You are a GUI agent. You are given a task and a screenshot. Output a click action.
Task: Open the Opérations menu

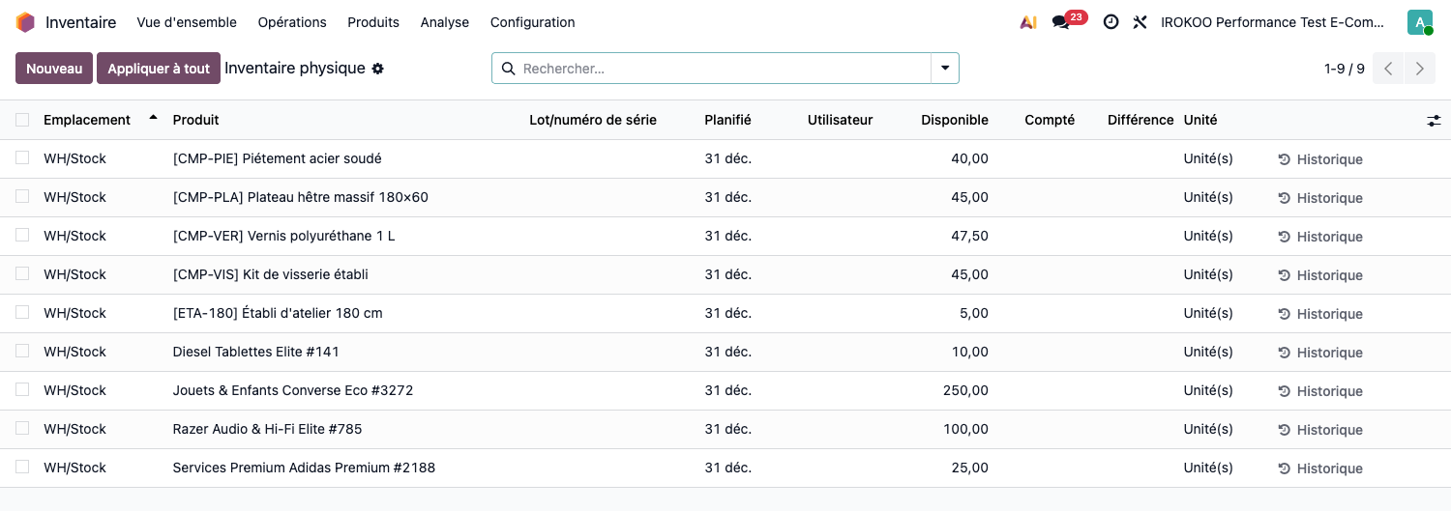pyautogui.click(x=292, y=22)
